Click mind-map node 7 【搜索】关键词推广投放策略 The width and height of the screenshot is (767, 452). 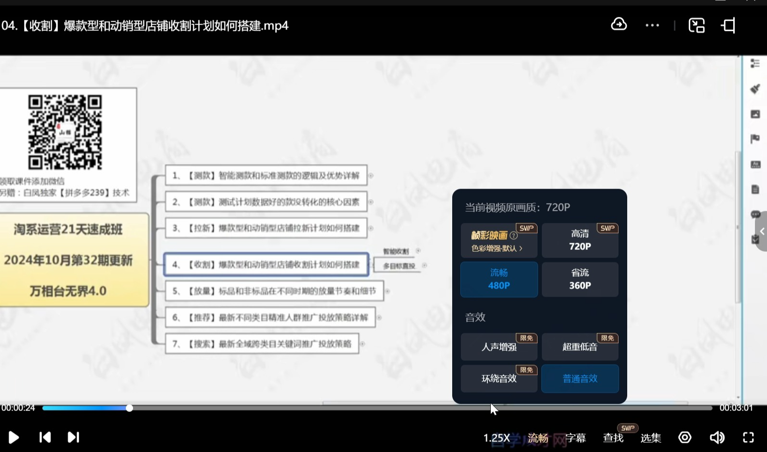tap(262, 343)
